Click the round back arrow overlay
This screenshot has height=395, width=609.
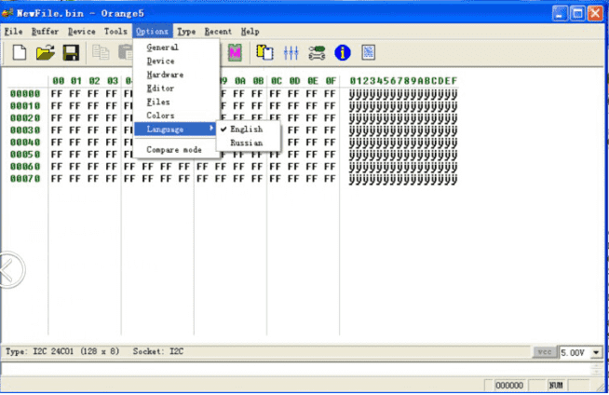[9, 270]
